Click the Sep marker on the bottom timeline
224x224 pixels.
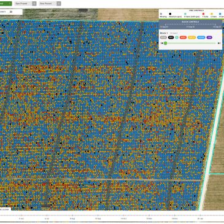(98, 218)
